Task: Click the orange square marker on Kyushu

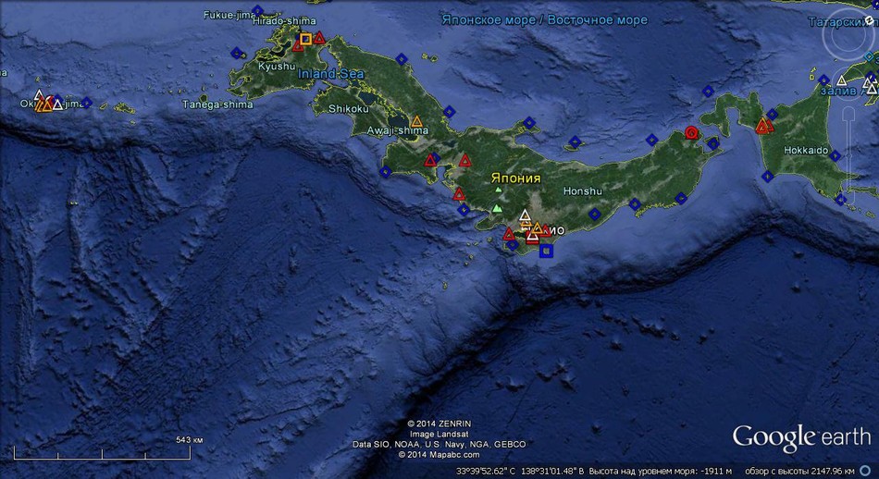Action: (305, 39)
